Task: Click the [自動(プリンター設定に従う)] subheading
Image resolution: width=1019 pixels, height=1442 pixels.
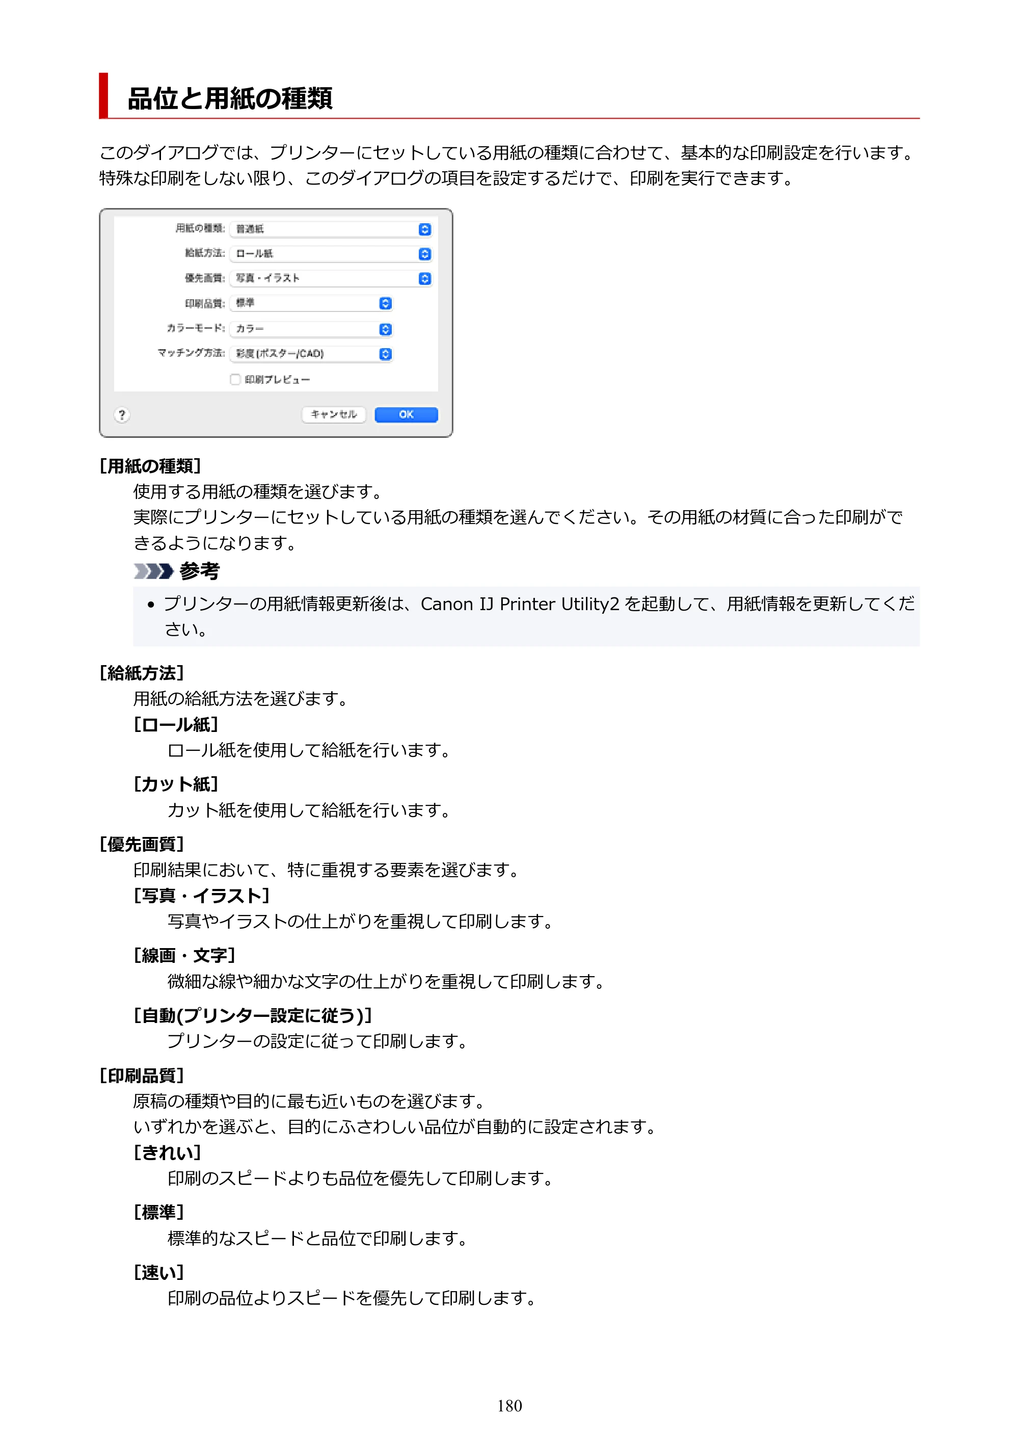Action: pos(253,1015)
